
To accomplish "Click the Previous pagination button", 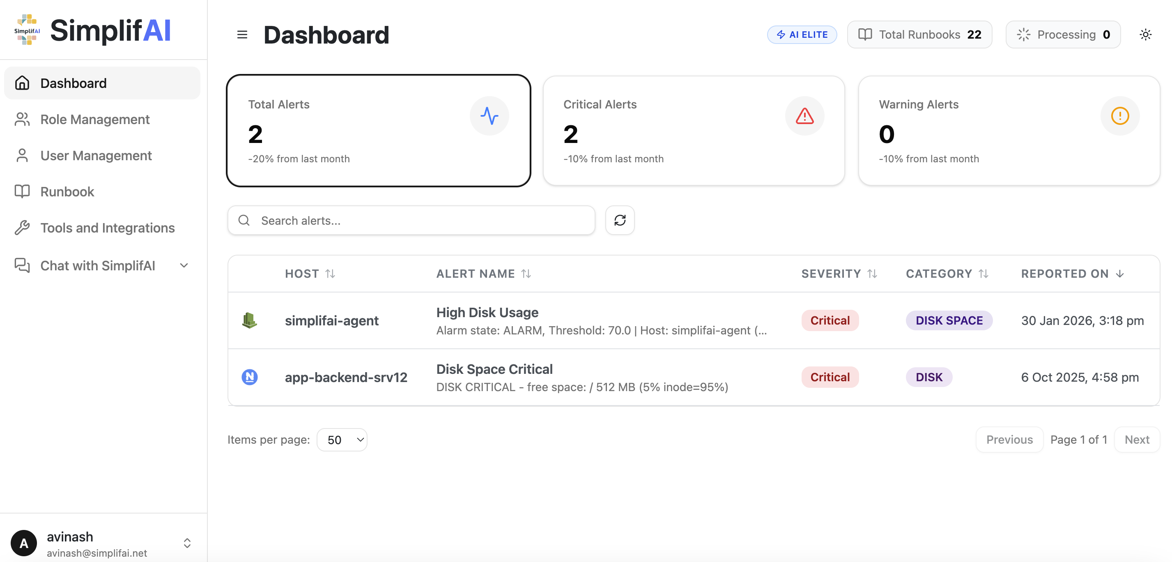I will [x=1009, y=440].
